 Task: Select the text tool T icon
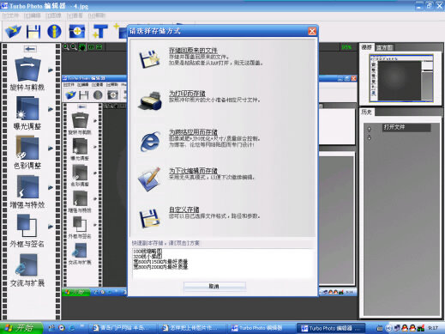click(99, 31)
